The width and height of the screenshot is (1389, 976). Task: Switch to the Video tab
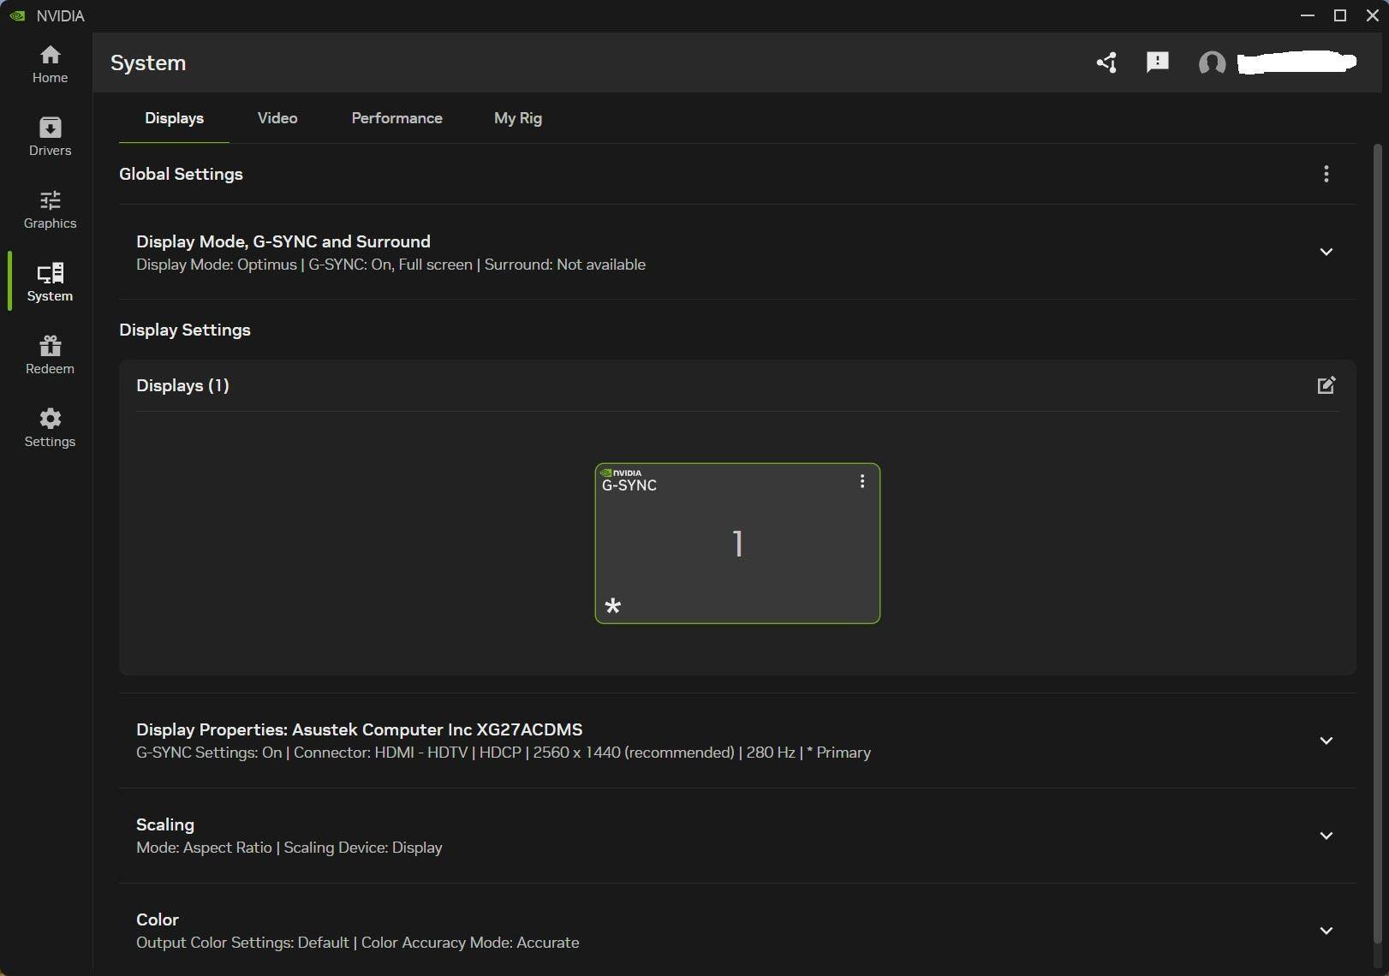(x=277, y=118)
